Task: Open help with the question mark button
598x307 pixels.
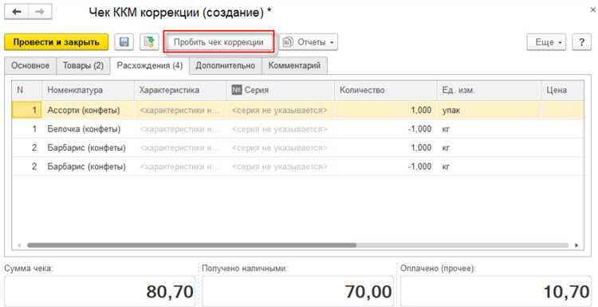Action: pos(581,42)
